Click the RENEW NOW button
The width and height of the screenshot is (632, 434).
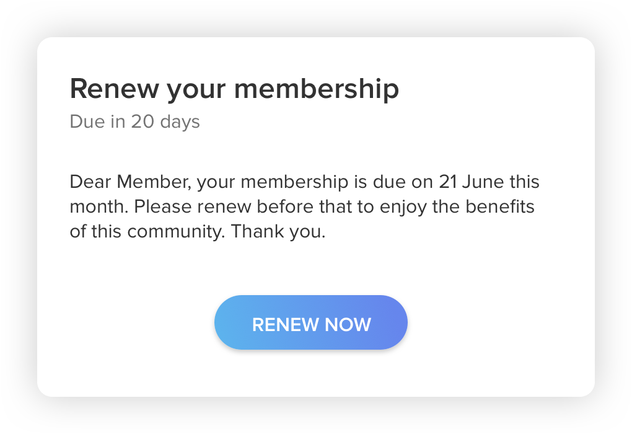click(x=311, y=324)
